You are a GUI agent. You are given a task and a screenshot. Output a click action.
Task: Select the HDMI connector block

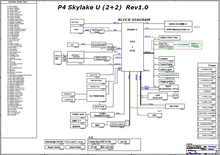(77, 29)
